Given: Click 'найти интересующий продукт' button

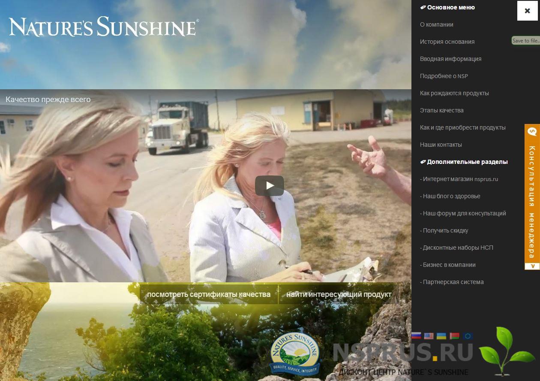Looking at the screenshot, I should (339, 294).
